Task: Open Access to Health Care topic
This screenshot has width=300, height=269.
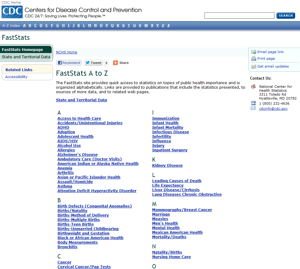Action: [x=79, y=119]
